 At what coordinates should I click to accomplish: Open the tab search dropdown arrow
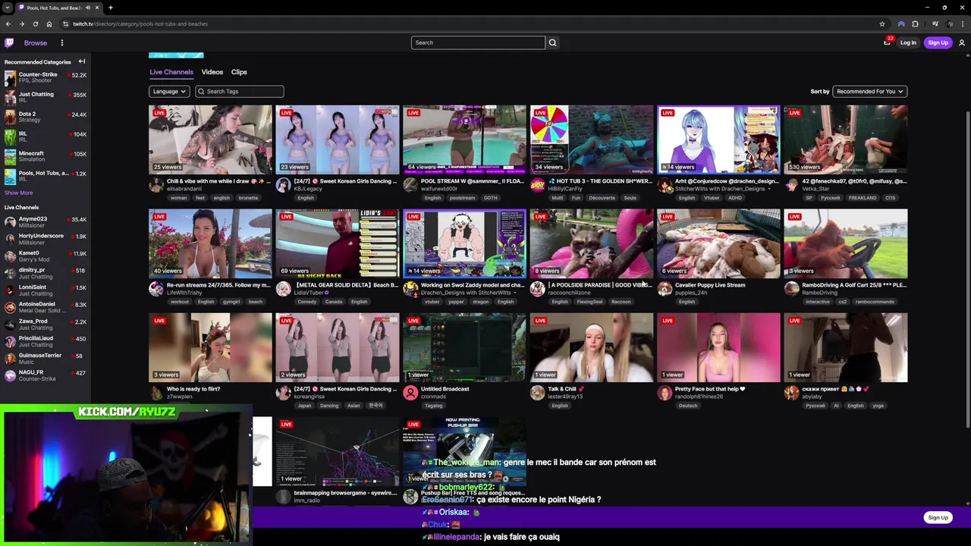(x=8, y=8)
